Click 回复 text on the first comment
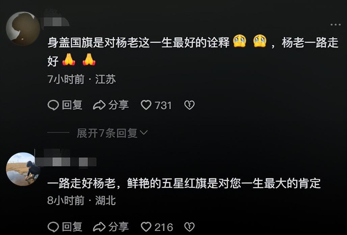The image size is (347, 235). point(72,105)
